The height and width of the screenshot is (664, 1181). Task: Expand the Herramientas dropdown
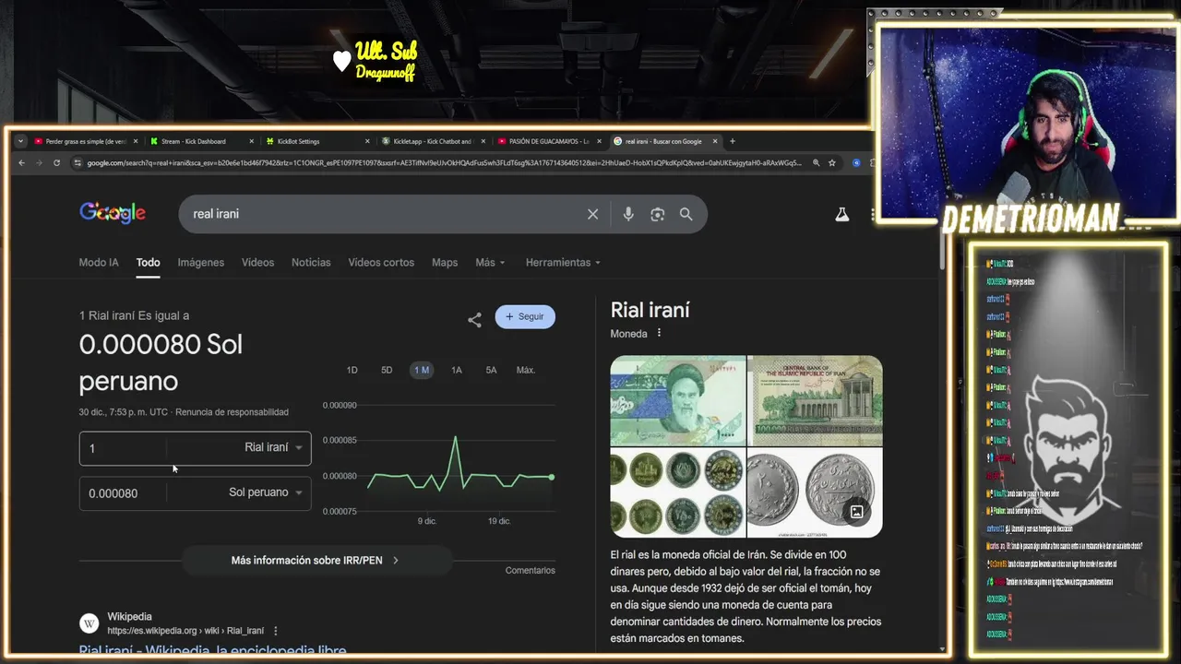563,263
